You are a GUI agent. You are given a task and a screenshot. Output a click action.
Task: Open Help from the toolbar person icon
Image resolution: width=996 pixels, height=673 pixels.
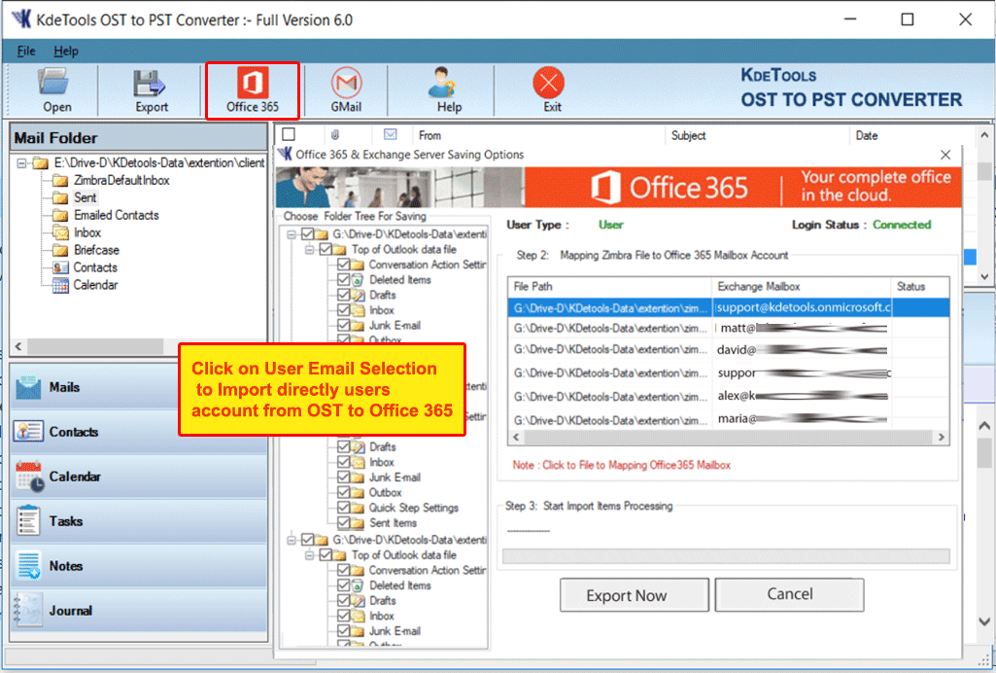tap(441, 82)
